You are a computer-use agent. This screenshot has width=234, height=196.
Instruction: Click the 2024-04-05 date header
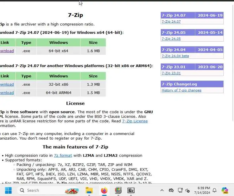(210, 50)
